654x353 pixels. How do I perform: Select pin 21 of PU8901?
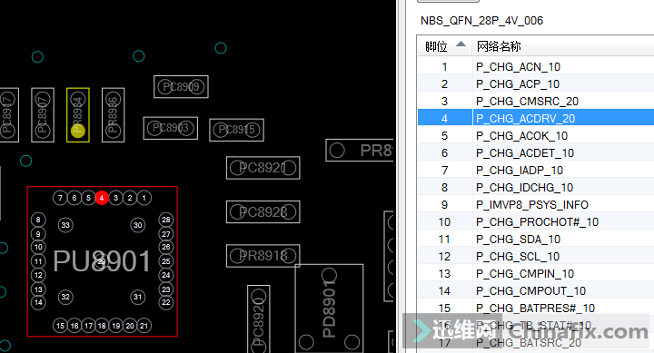click(x=144, y=326)
